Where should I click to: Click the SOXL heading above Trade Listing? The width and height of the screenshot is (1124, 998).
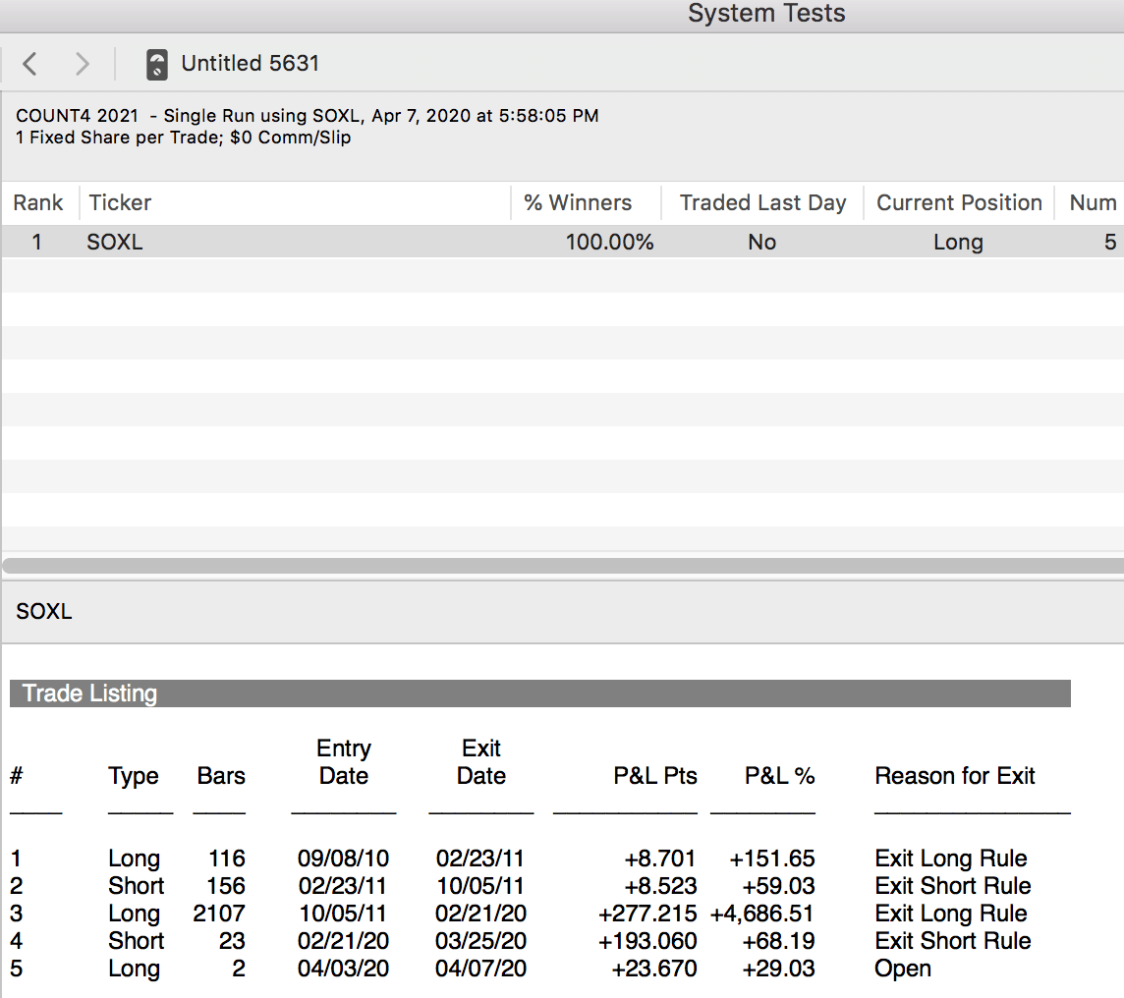(44, 612)
